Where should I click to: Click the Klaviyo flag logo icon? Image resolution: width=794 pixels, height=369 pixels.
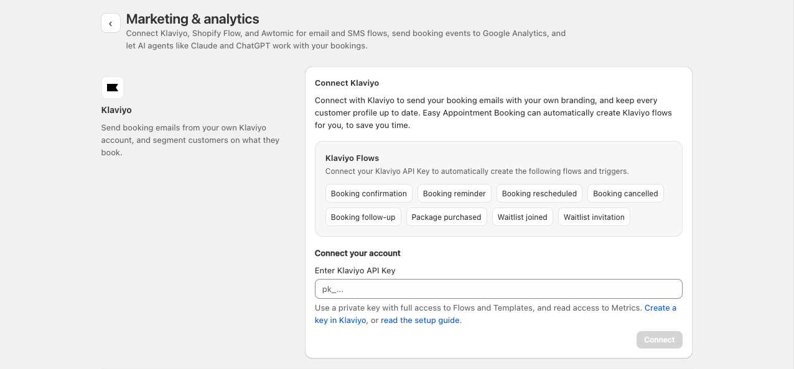click(113, 88)
